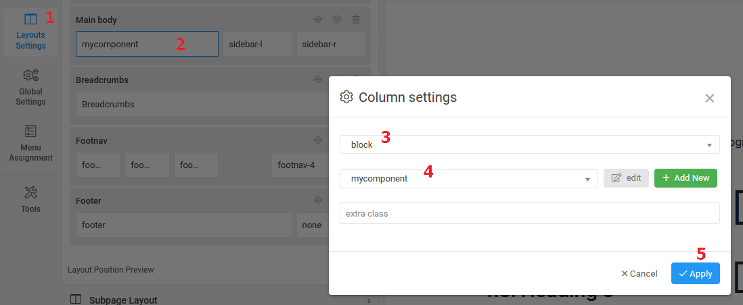The image size is (743, 305).
Task: Apply the column settings
Action: (x=696, y=273)
